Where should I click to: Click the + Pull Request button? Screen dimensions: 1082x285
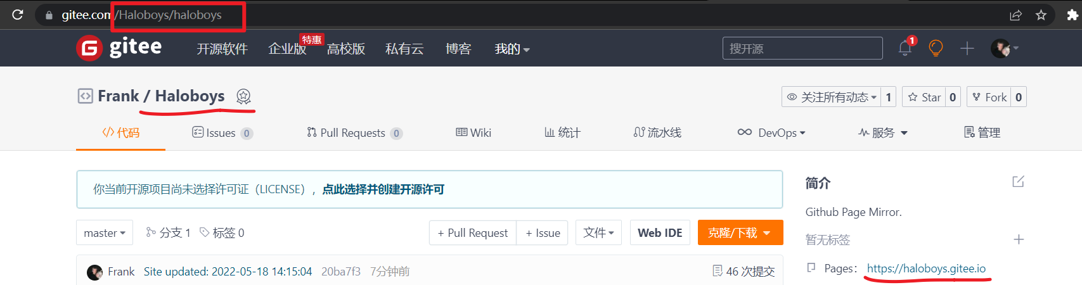(x=473, y=232)
